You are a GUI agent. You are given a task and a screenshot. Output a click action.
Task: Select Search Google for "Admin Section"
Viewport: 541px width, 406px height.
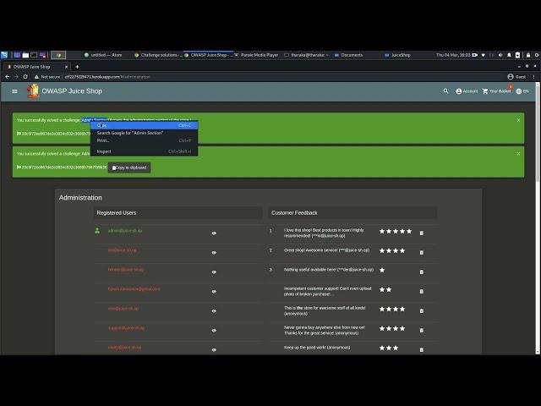[144, 133]
